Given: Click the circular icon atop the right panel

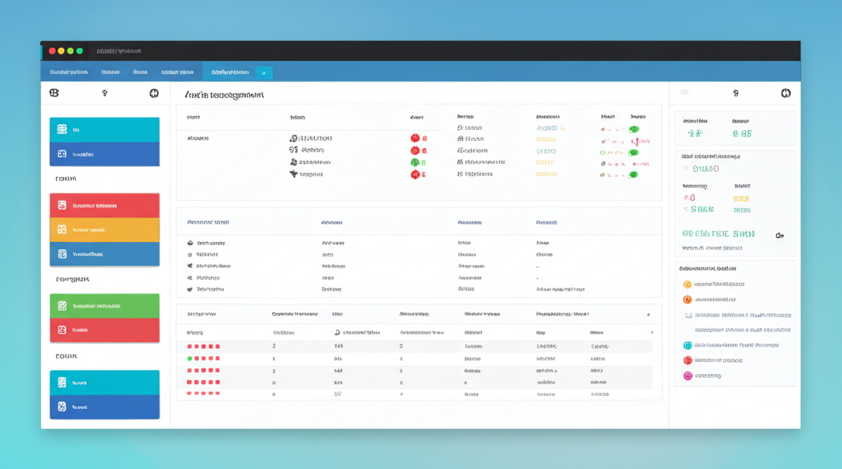Looking at the screenshot, I should [x=785, y=94].
